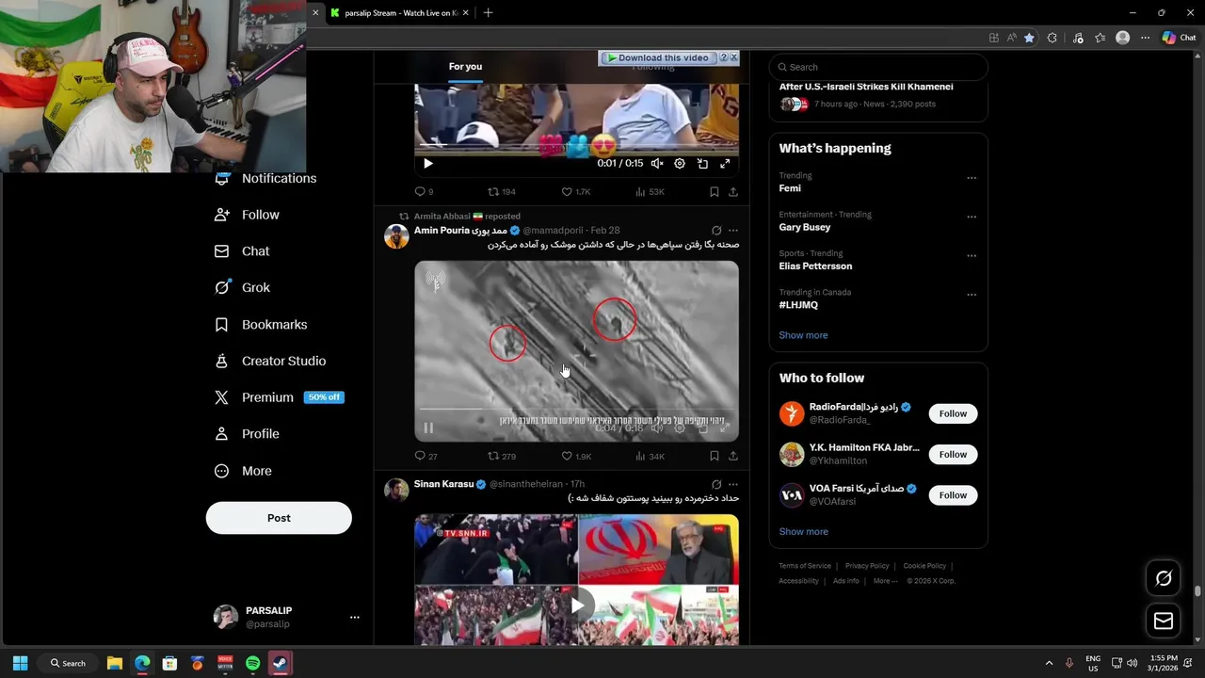Open Chat in X sidebar

point(242,251)
